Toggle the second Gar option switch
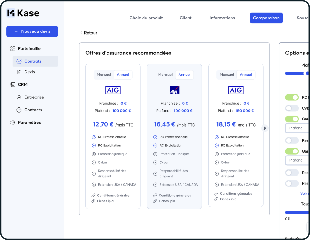310x240 pixels. 292,151
